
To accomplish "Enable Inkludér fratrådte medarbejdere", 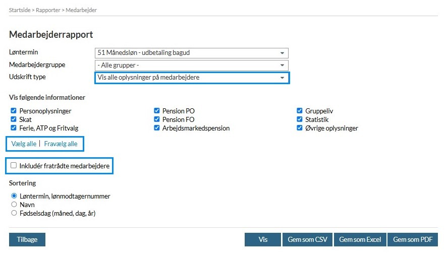I will click(14, 165).
